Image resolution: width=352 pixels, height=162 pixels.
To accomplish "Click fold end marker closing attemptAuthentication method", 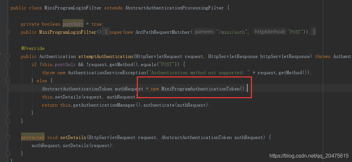I will click(x=8, y=121).
